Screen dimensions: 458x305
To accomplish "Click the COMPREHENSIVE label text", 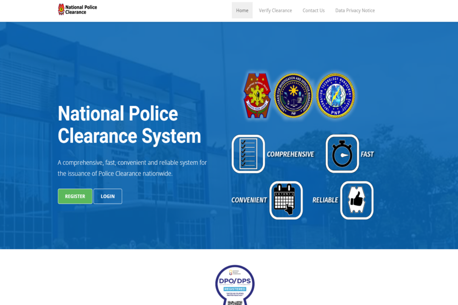I will 290,154.
